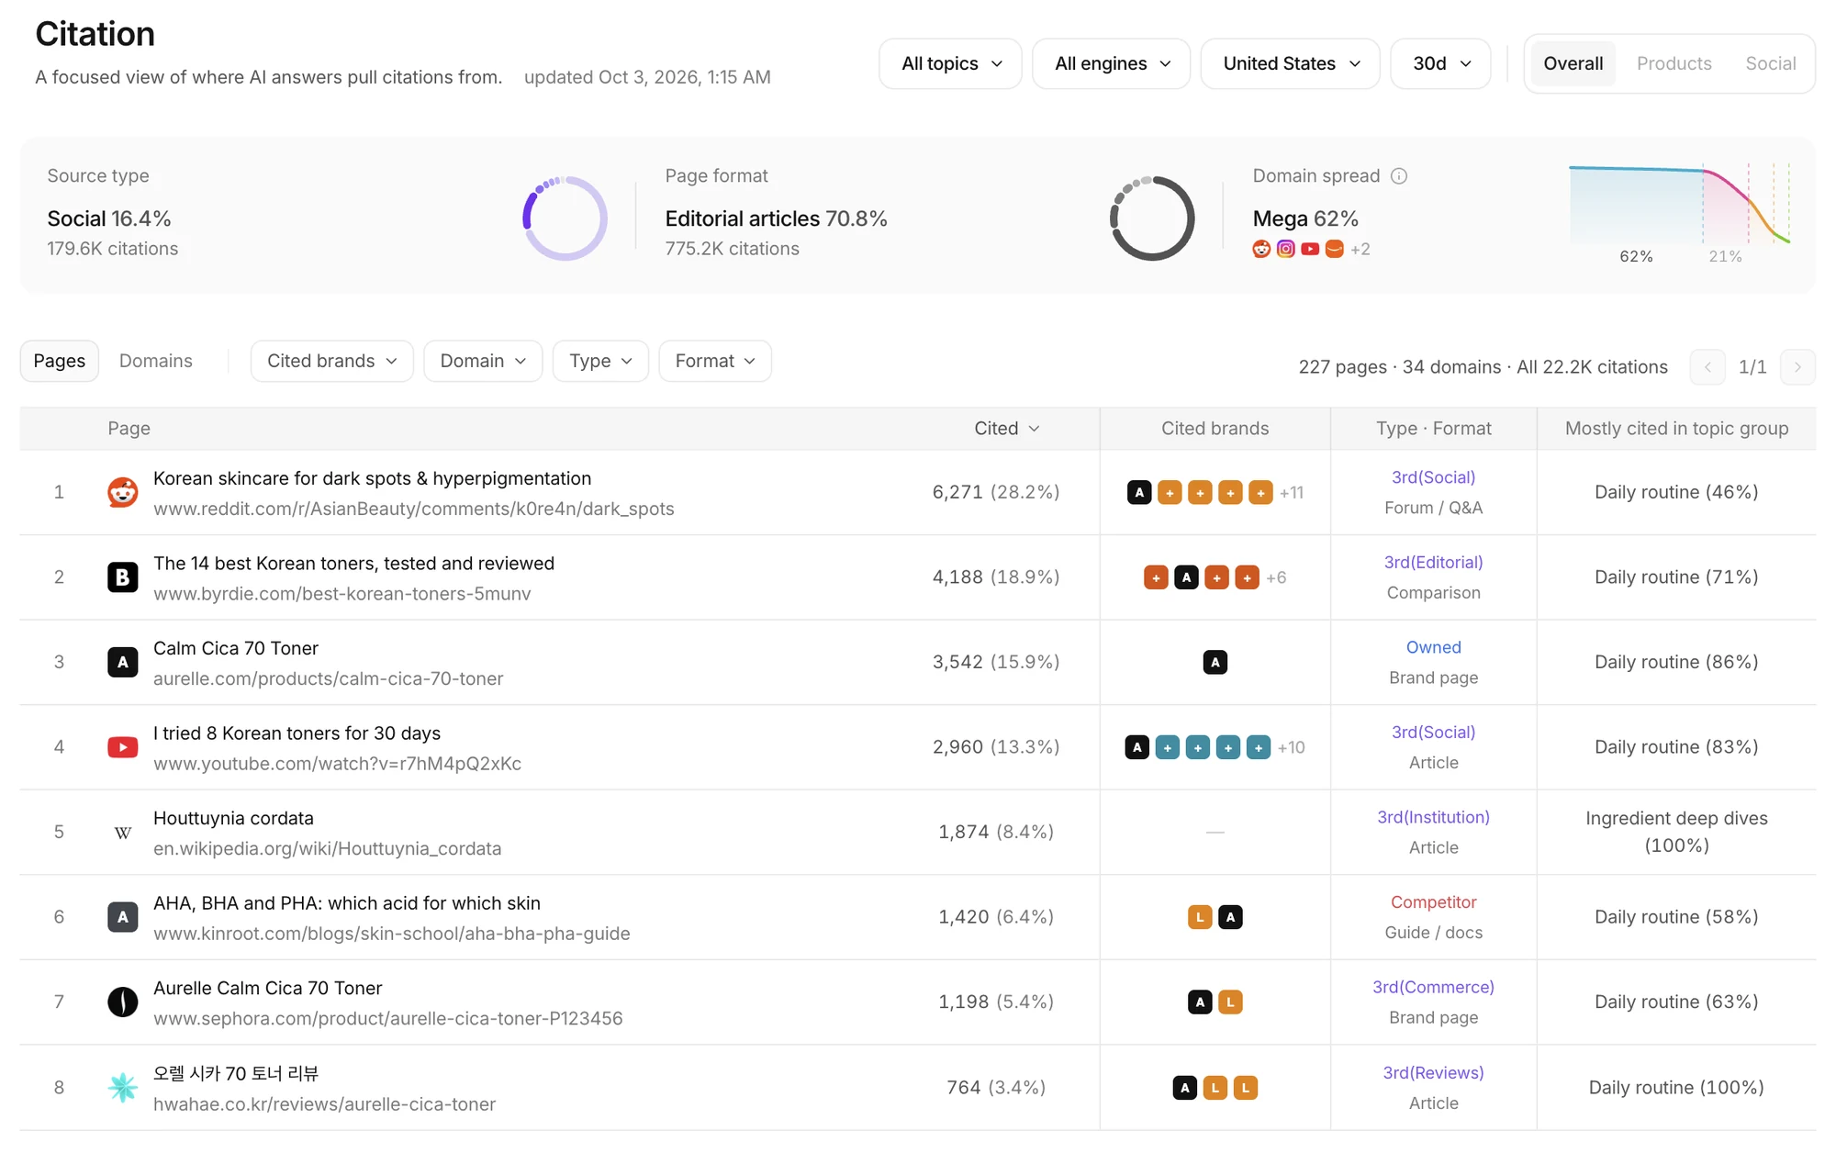Image resolution: width=1836 pixels, height=1153 pixels.
Task: Open the Calm Cica 70 Toner product link
Action: click(328, 678)
